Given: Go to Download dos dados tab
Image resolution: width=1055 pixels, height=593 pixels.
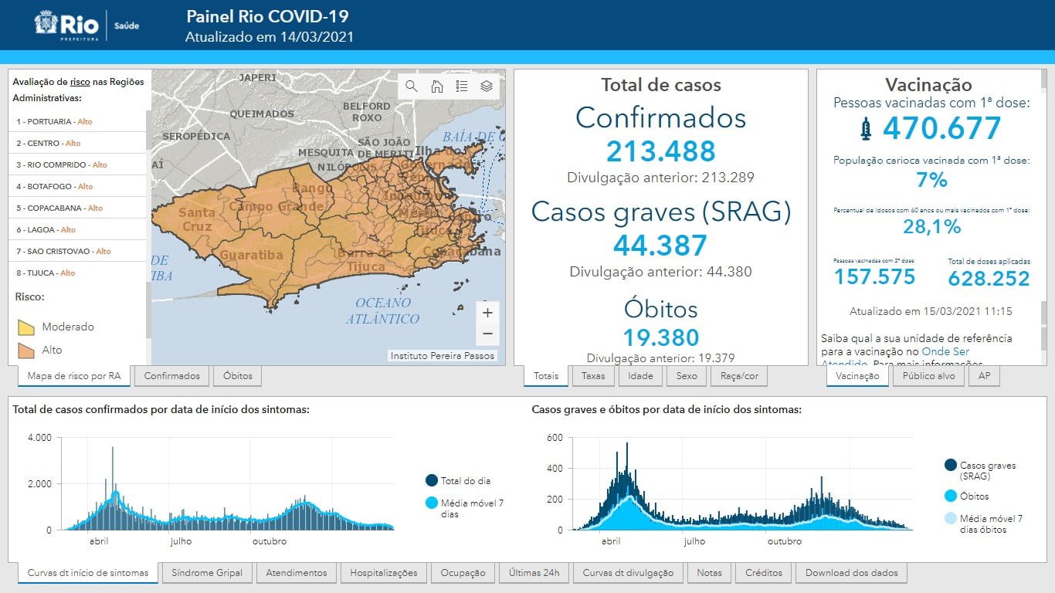Looking at the screenshot, I should 851,573.
